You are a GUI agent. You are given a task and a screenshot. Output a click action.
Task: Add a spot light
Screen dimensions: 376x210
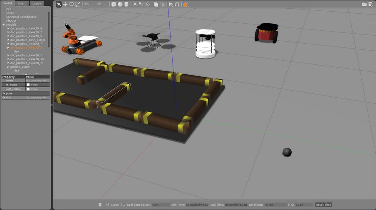tap(141, 4)
